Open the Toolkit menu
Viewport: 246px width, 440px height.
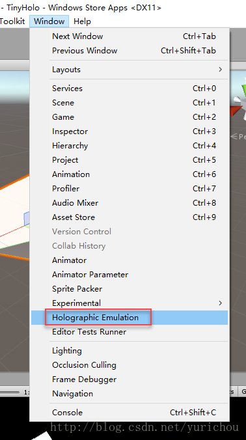(x=12, y=21)
